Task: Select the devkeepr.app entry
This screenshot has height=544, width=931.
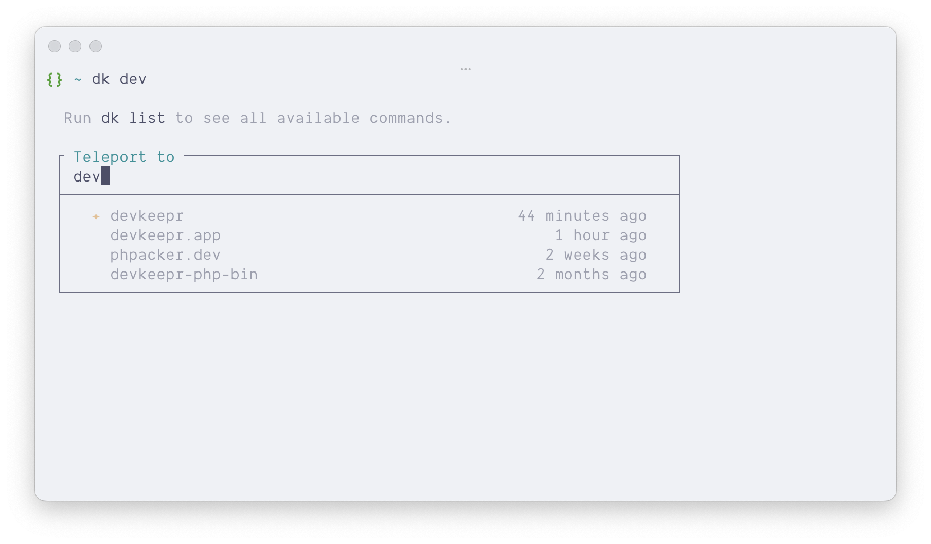Action: pos(165,235)
